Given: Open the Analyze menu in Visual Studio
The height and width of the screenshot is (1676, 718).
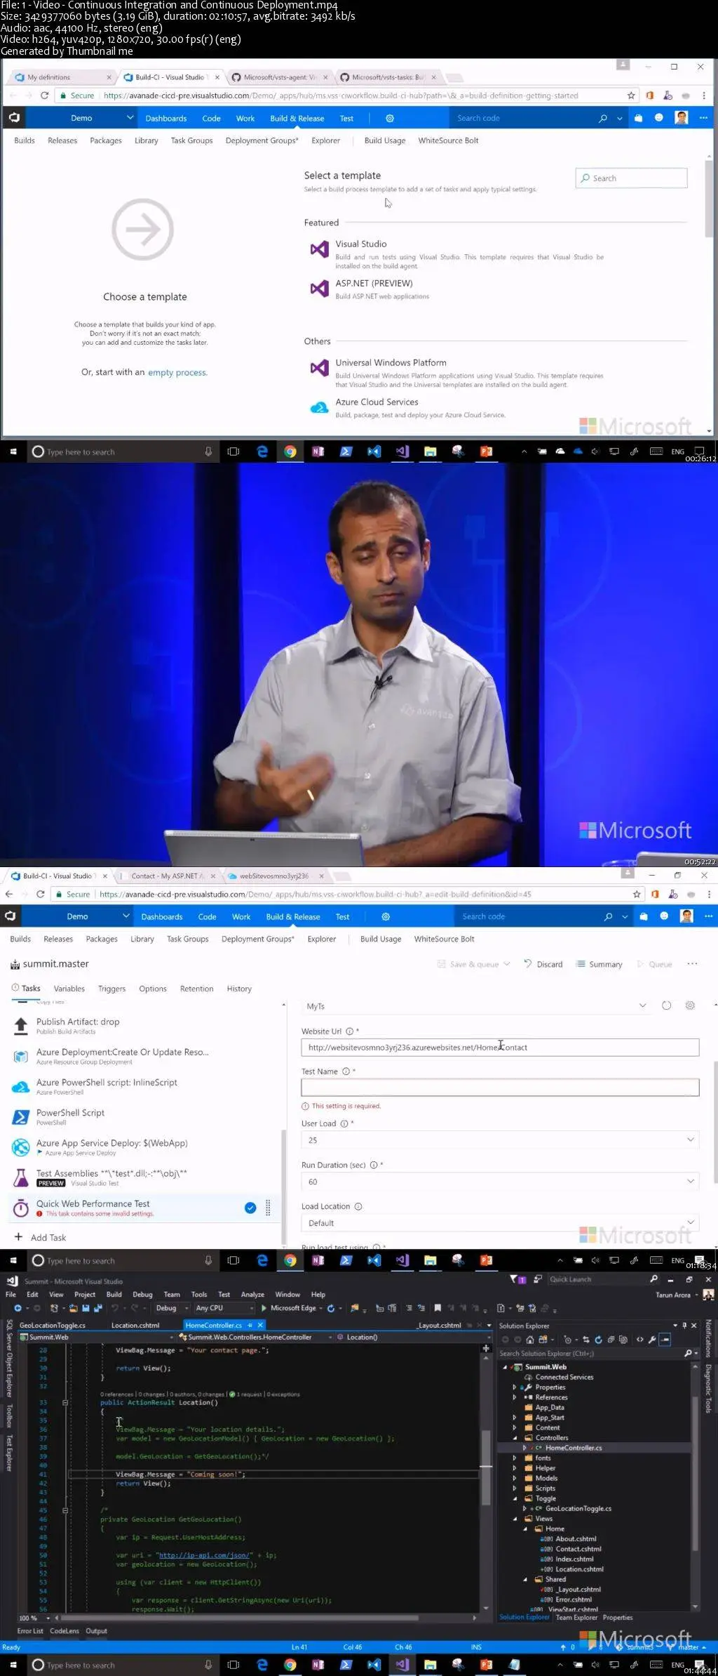Looking at the screenshot, I should [252, 1294].
